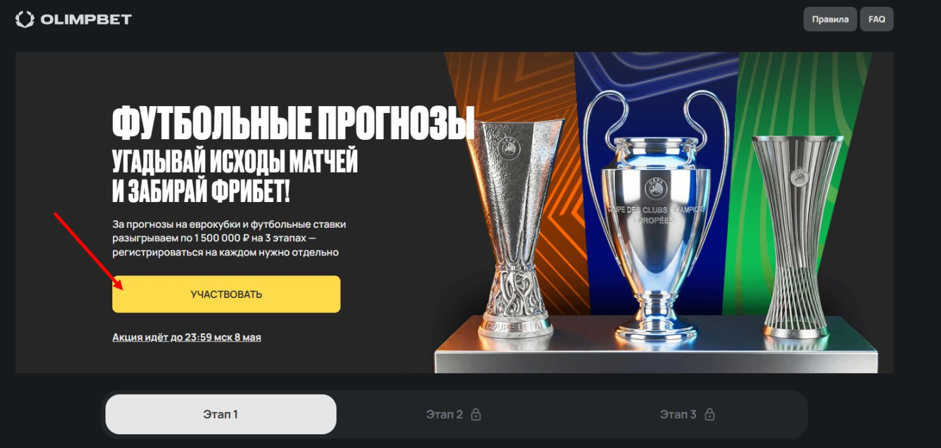941x448 pixels.
Task: Click the yellow УЧАСТВОВАТЬ button
Action: pyautogui.click(x=226, y=294)
